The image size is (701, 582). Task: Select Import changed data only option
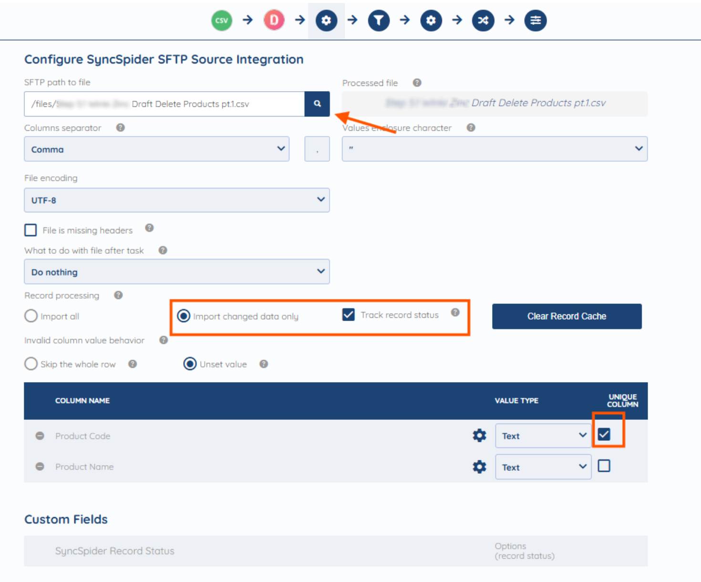(x=184, y=316)
